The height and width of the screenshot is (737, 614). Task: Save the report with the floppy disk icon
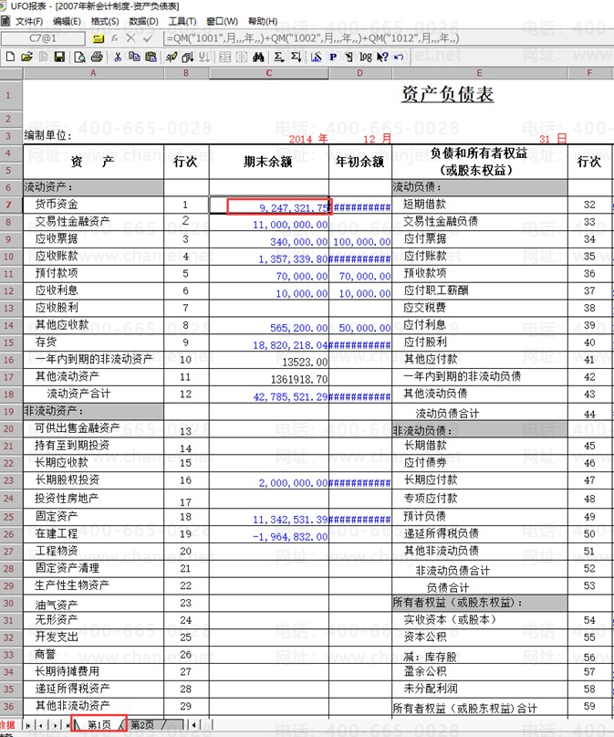(x=59, y=57)
